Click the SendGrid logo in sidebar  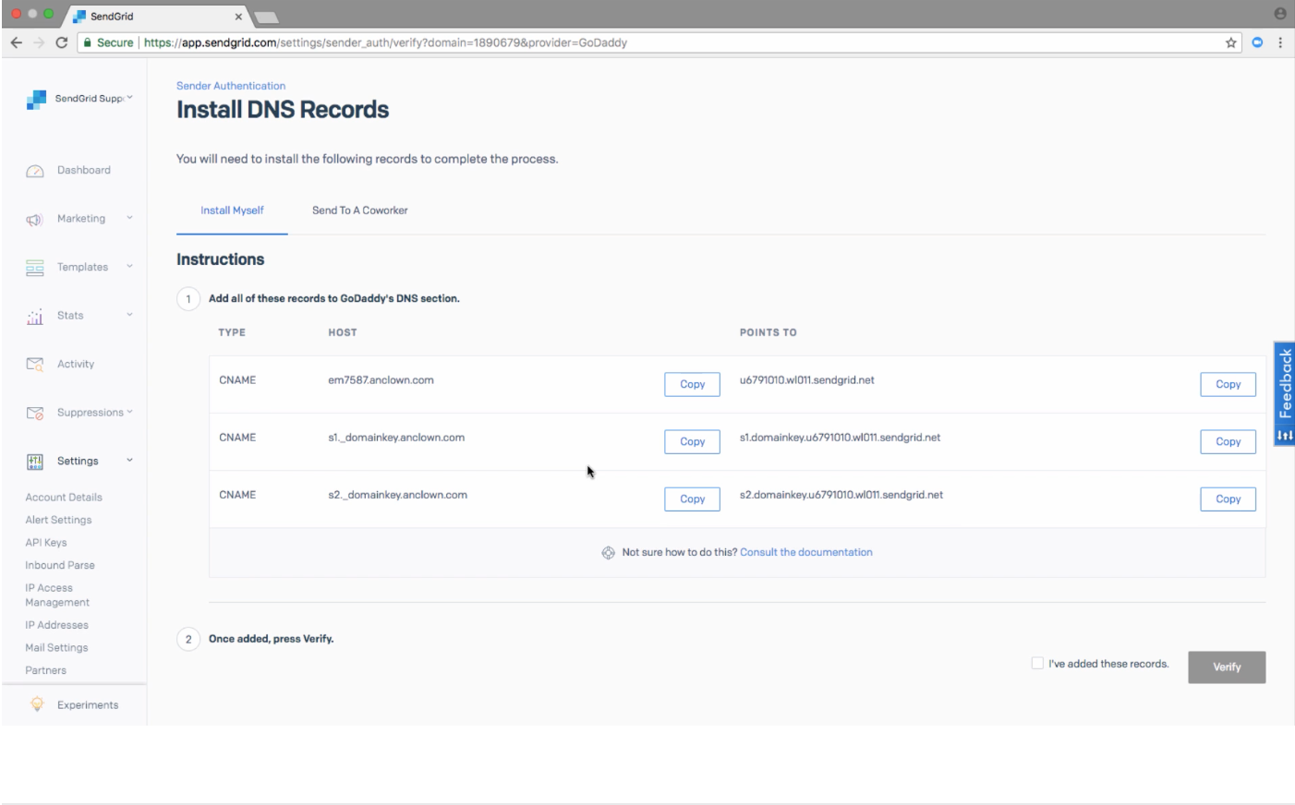[x=36, y=100]
